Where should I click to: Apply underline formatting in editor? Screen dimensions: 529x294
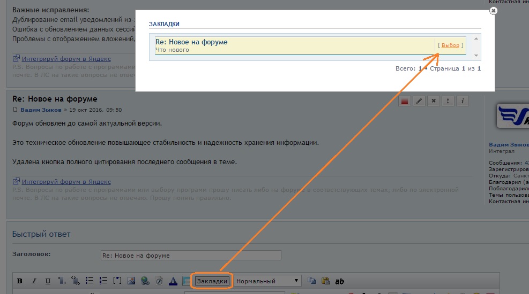tap(48, 281)
